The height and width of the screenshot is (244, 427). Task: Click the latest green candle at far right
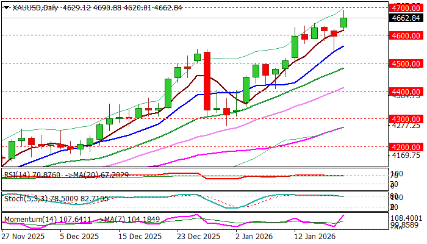click(x=344, y=22)
